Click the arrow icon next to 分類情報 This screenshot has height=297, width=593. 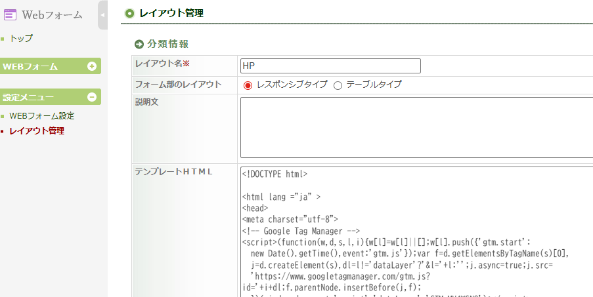(139, 45)
